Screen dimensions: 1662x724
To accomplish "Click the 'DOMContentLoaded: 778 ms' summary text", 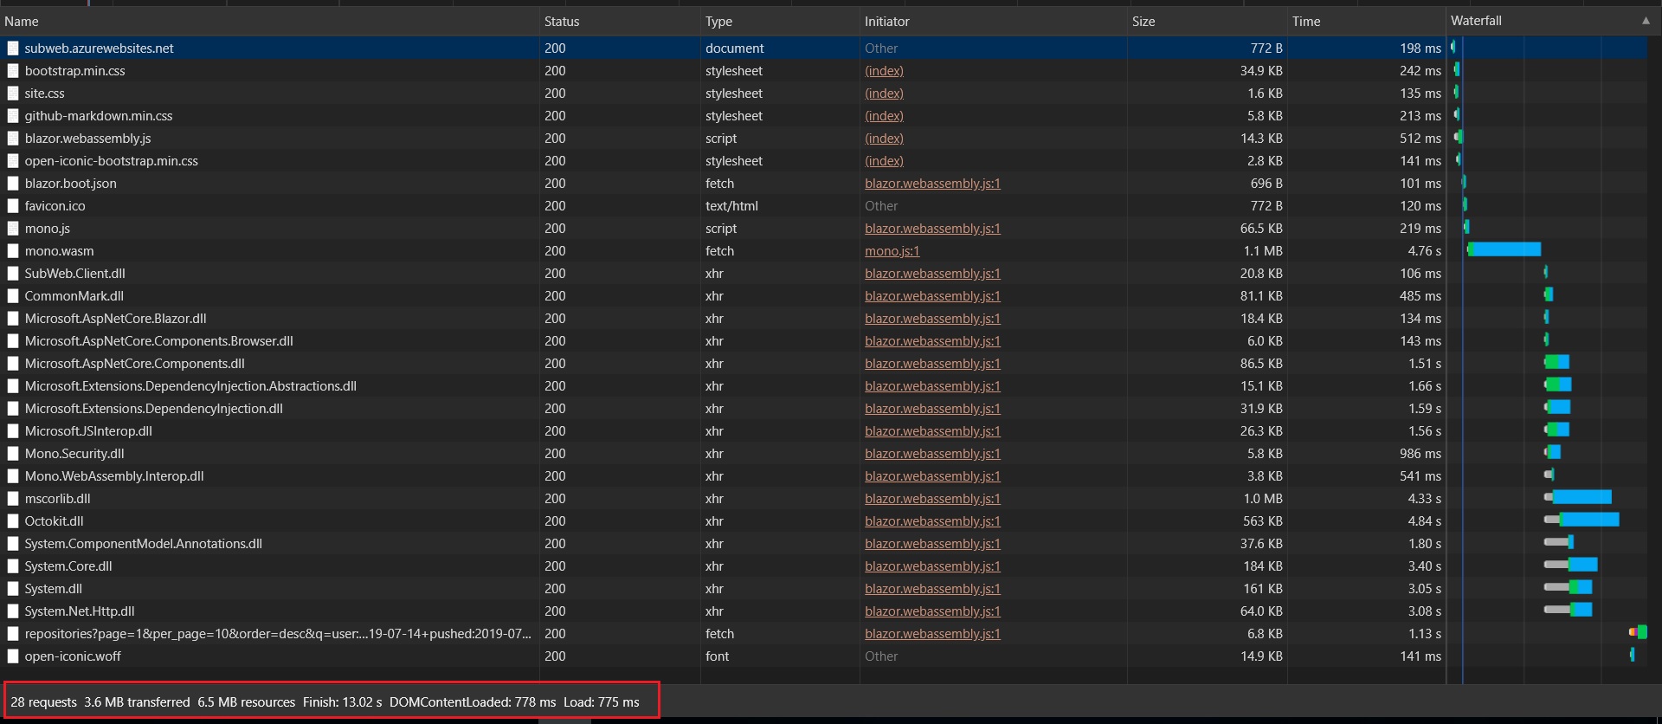I will point(473,702).
